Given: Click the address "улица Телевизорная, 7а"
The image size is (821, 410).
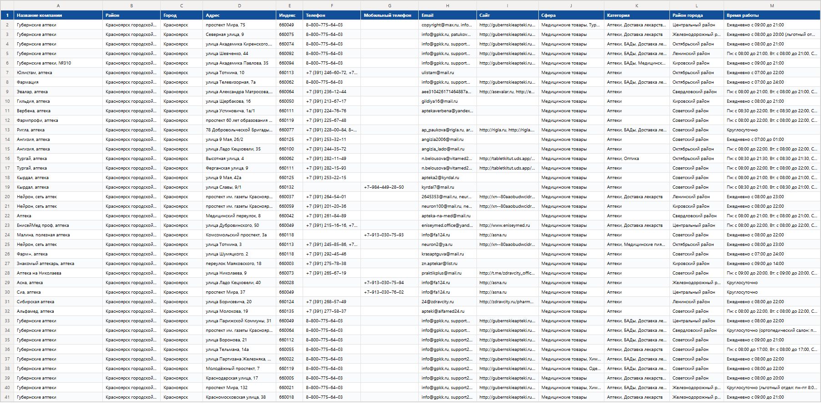Looking at the screenshot, I should click(239, 82).
